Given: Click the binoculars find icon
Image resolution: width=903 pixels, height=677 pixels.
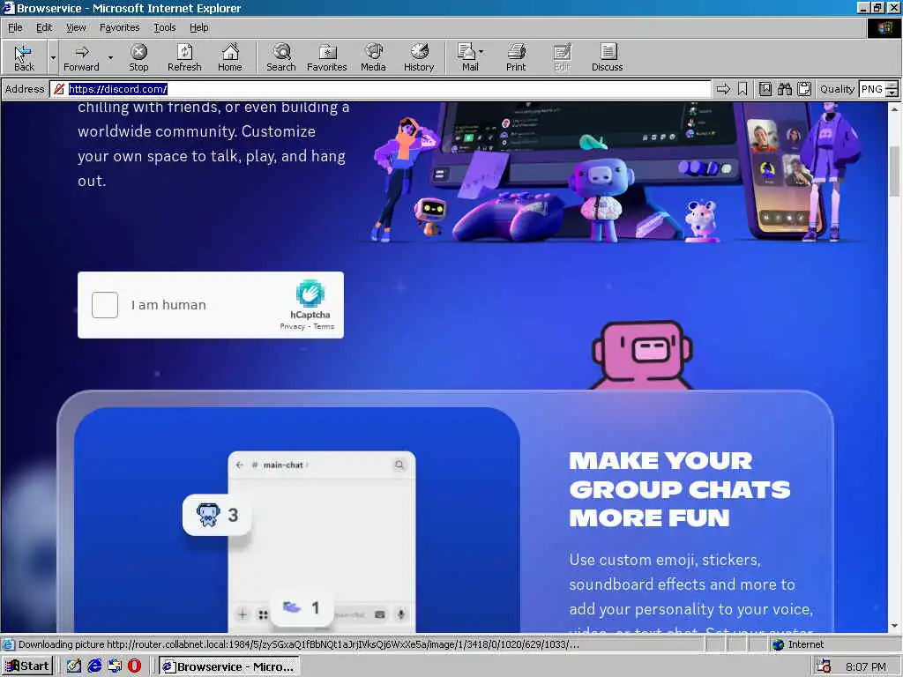Looking at the screenshot, I should point(784,89).
